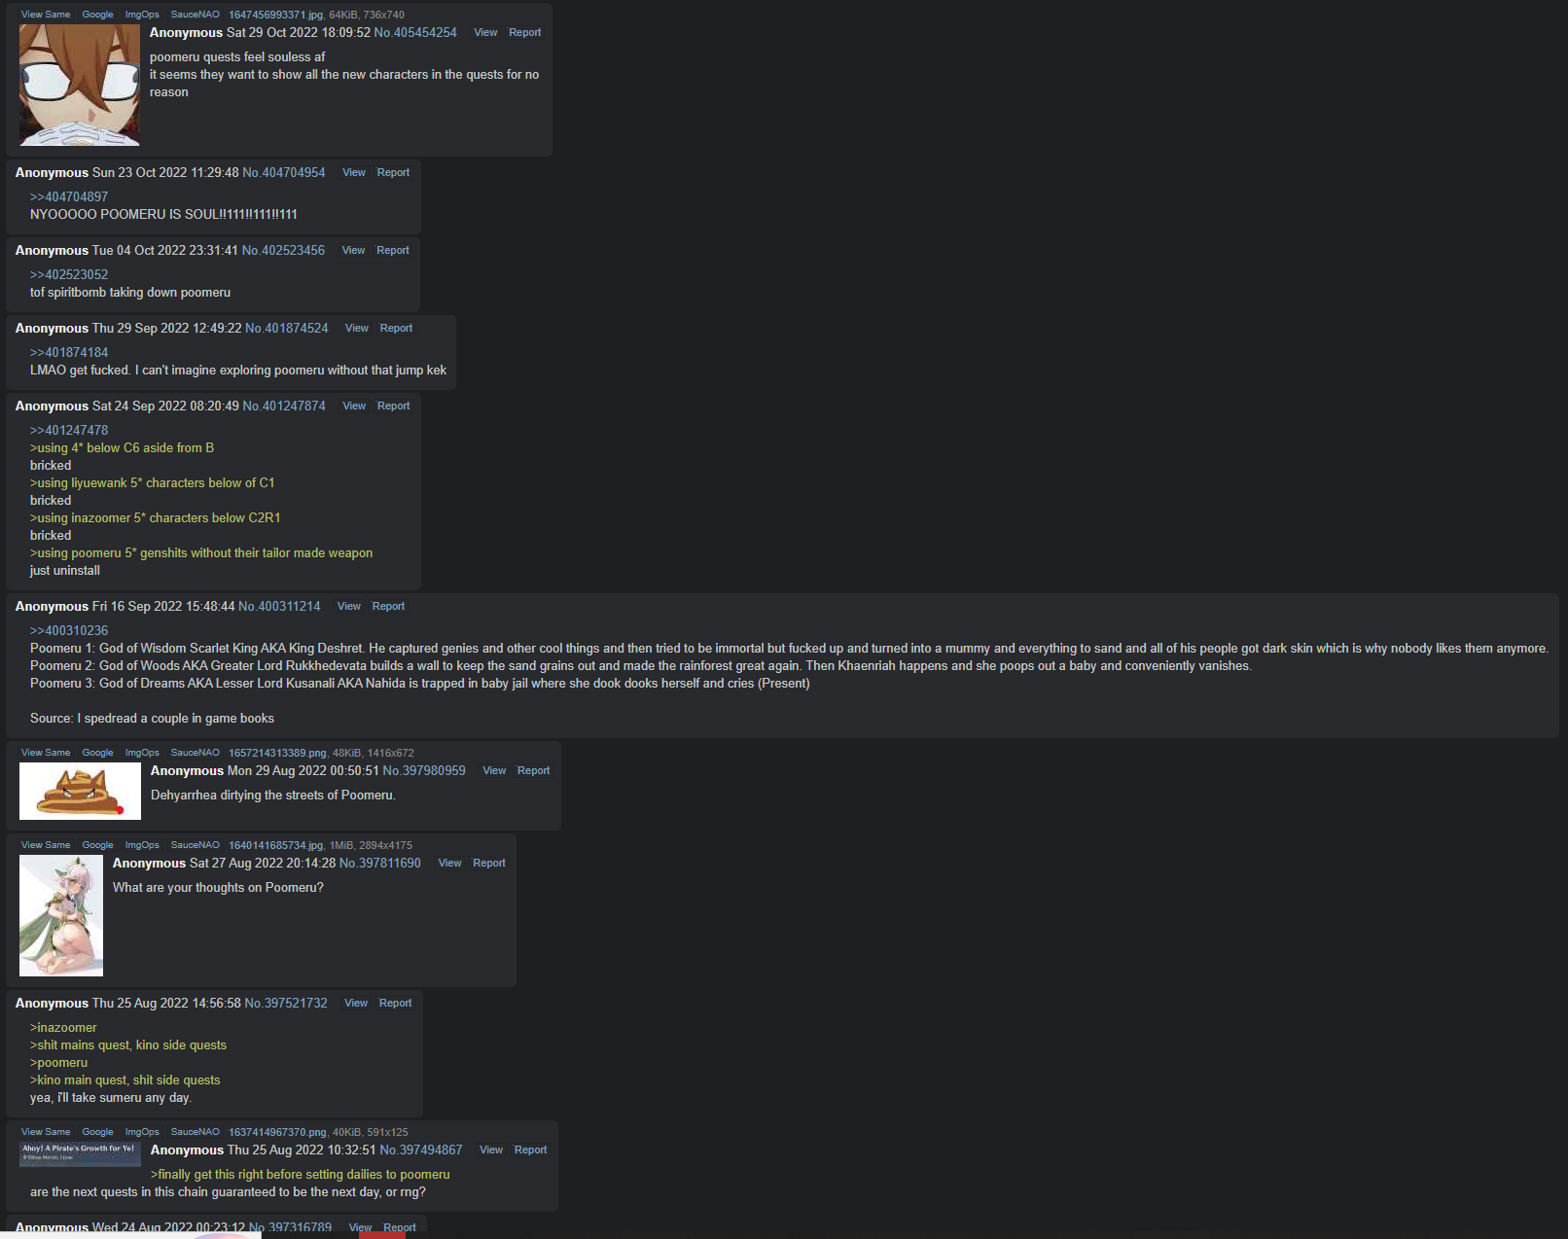Open the Pirate's Growth banner thumbnail
This screenshot has height=1239, width=1568.
point(80,1153)
